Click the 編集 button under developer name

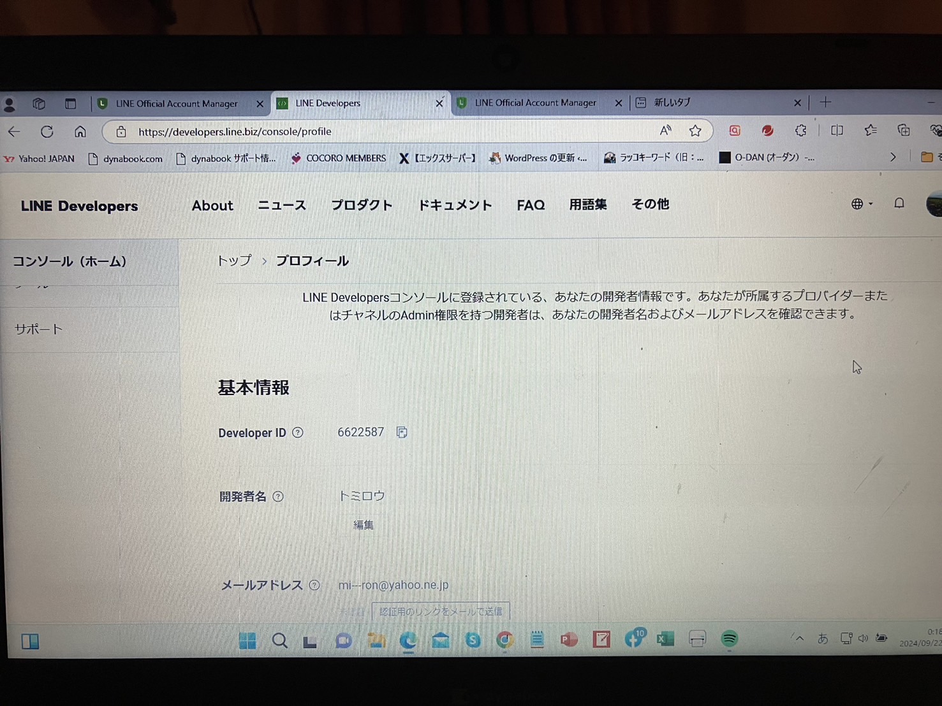point(364,525)
